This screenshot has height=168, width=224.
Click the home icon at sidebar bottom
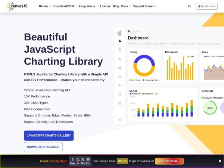119,119
